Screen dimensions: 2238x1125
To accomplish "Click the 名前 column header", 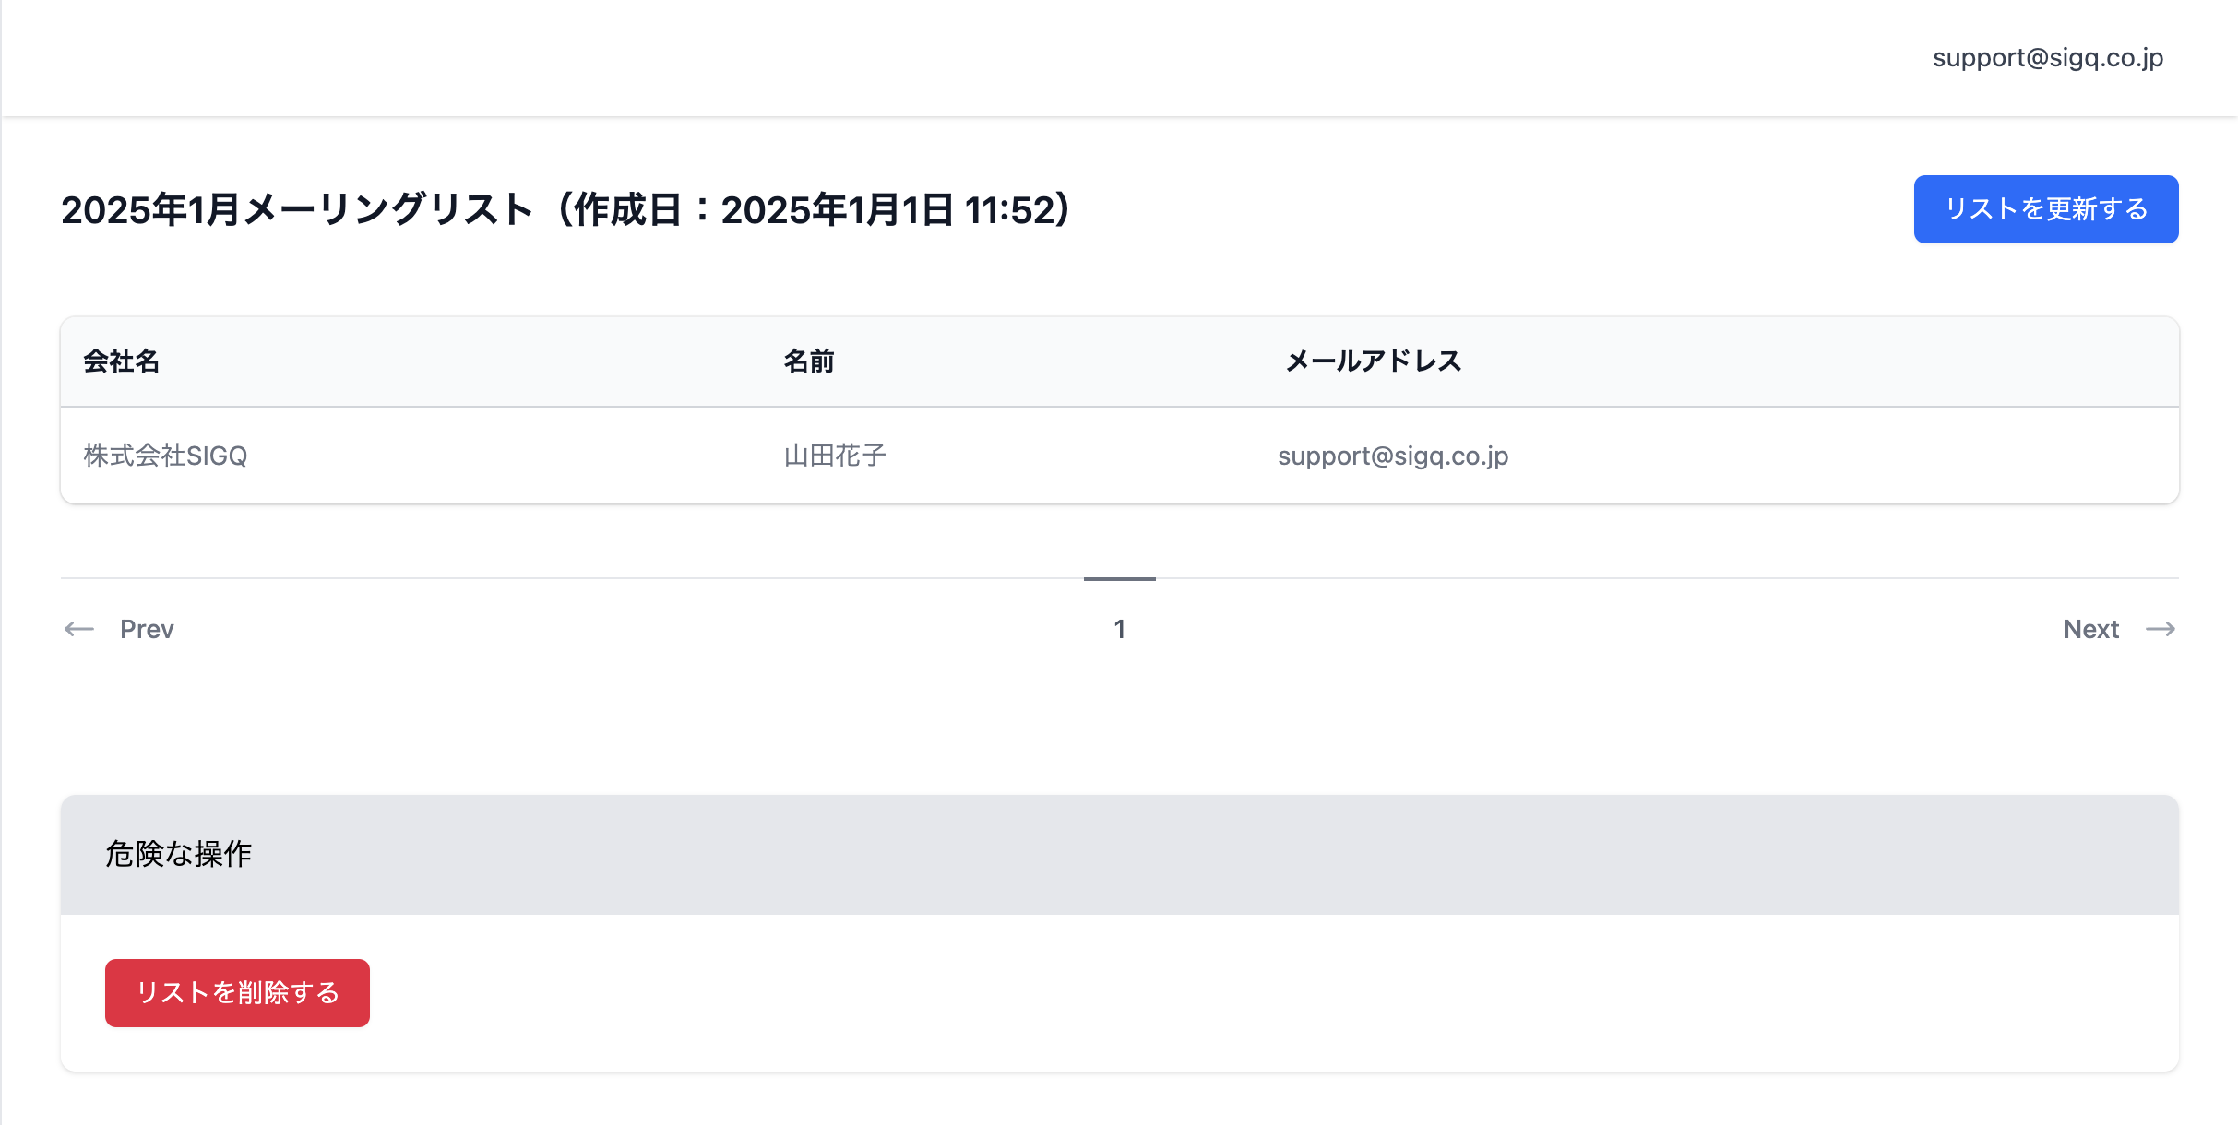I will click(809, 361).
